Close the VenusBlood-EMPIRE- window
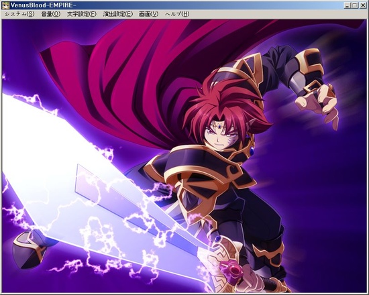Image resolution: width=369 pixels, height=295 pixels. coord(363,5)
